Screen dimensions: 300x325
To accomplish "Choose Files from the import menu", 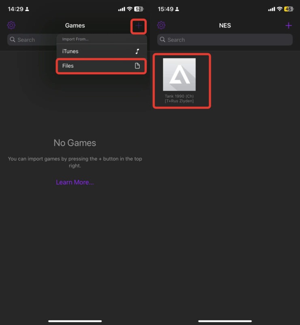I will 68,66.
